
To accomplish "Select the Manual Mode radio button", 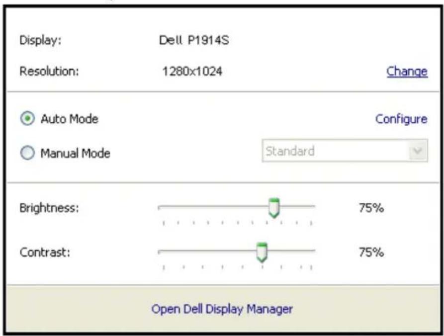I will tap(27, 153).
